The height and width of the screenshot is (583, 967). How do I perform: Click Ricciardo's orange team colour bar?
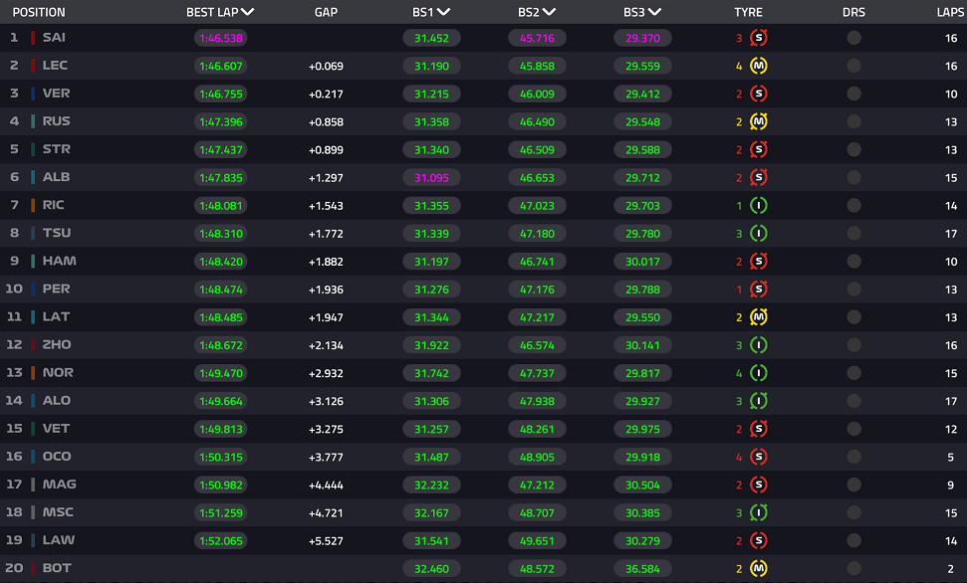pyautogui.click(x=33, y=205)
